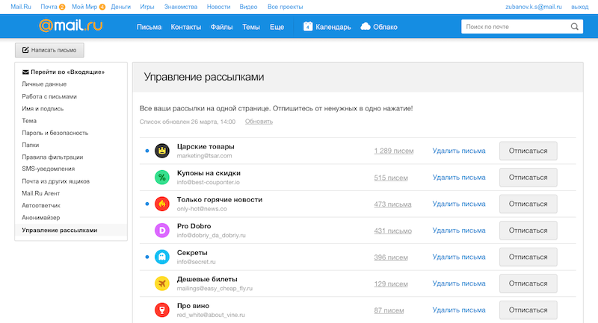Click the Обновить refresh list link

259,122
